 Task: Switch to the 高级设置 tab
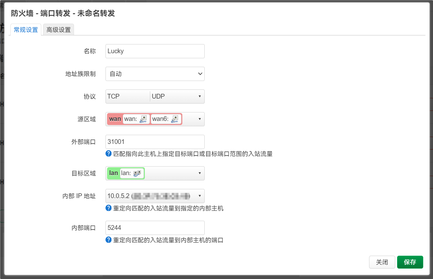click(58, 29)
